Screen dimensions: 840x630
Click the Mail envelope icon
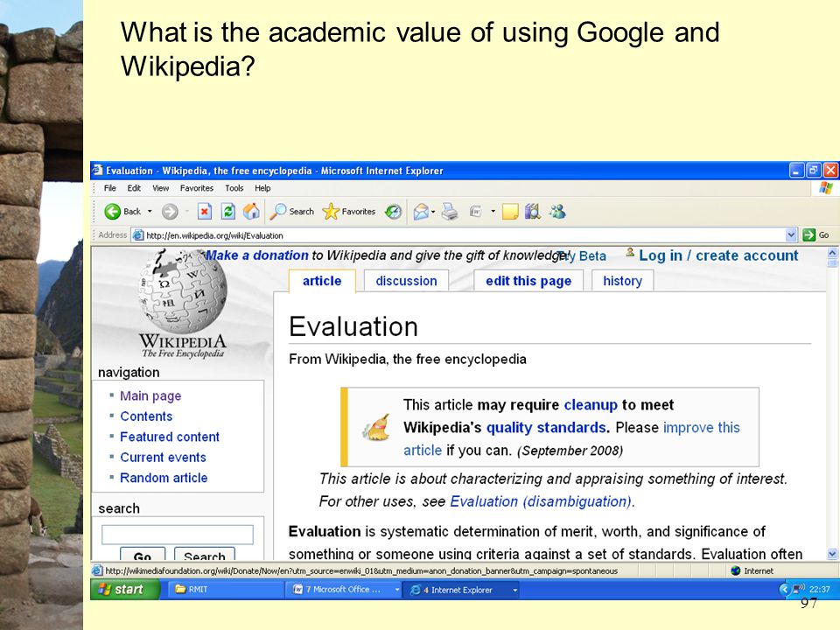click(421, 212)
